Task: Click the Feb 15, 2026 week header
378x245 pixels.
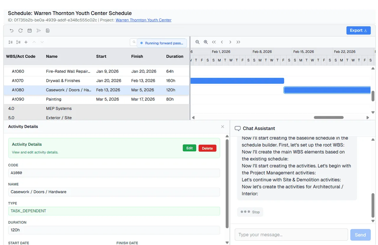Action: point(312,52)
